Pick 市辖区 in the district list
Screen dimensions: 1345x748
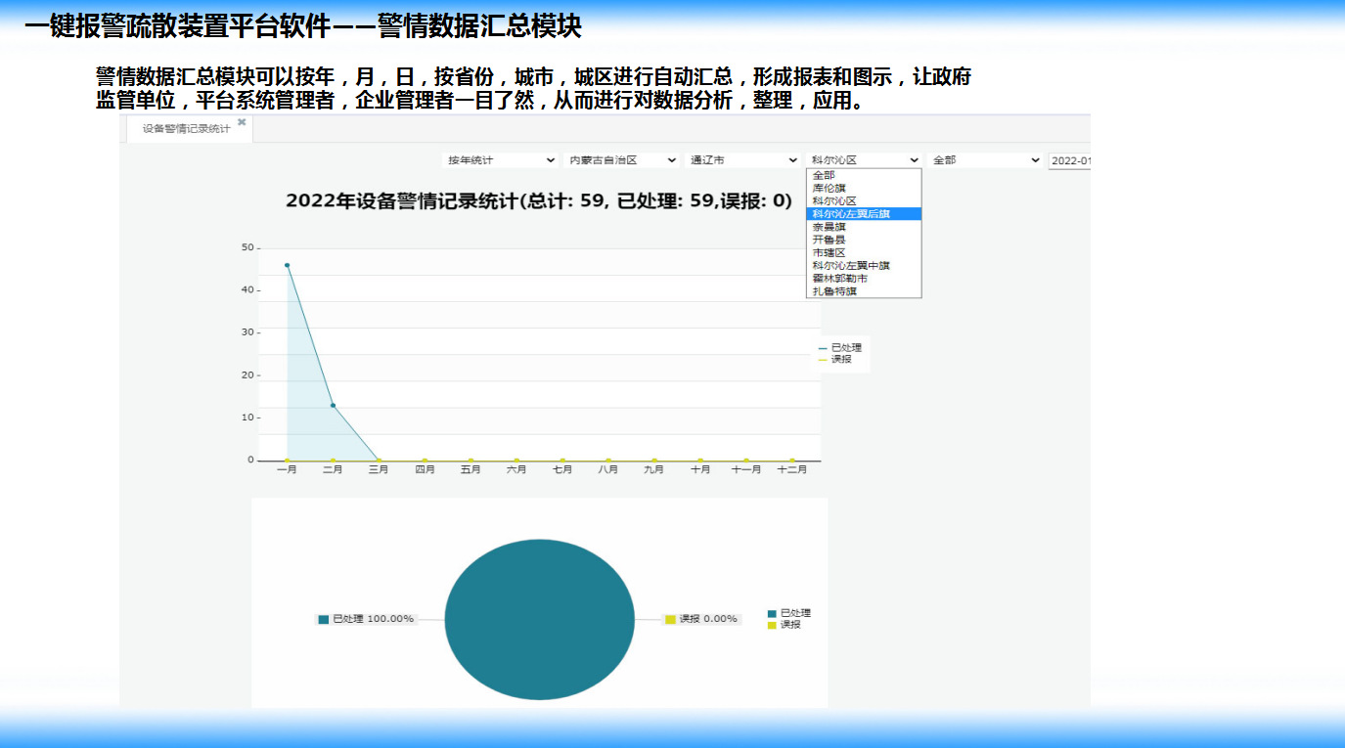click(864, 252)
